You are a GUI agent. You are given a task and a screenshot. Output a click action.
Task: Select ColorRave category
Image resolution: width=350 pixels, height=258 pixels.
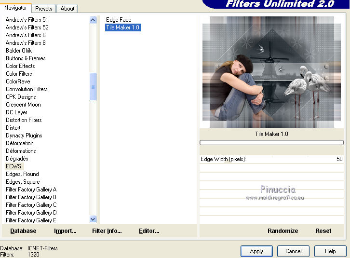[x=18, y=81]
